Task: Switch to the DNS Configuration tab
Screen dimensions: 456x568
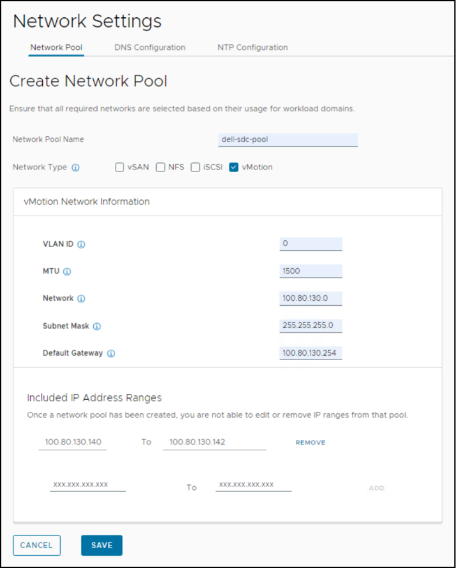Action: point(150,47)
